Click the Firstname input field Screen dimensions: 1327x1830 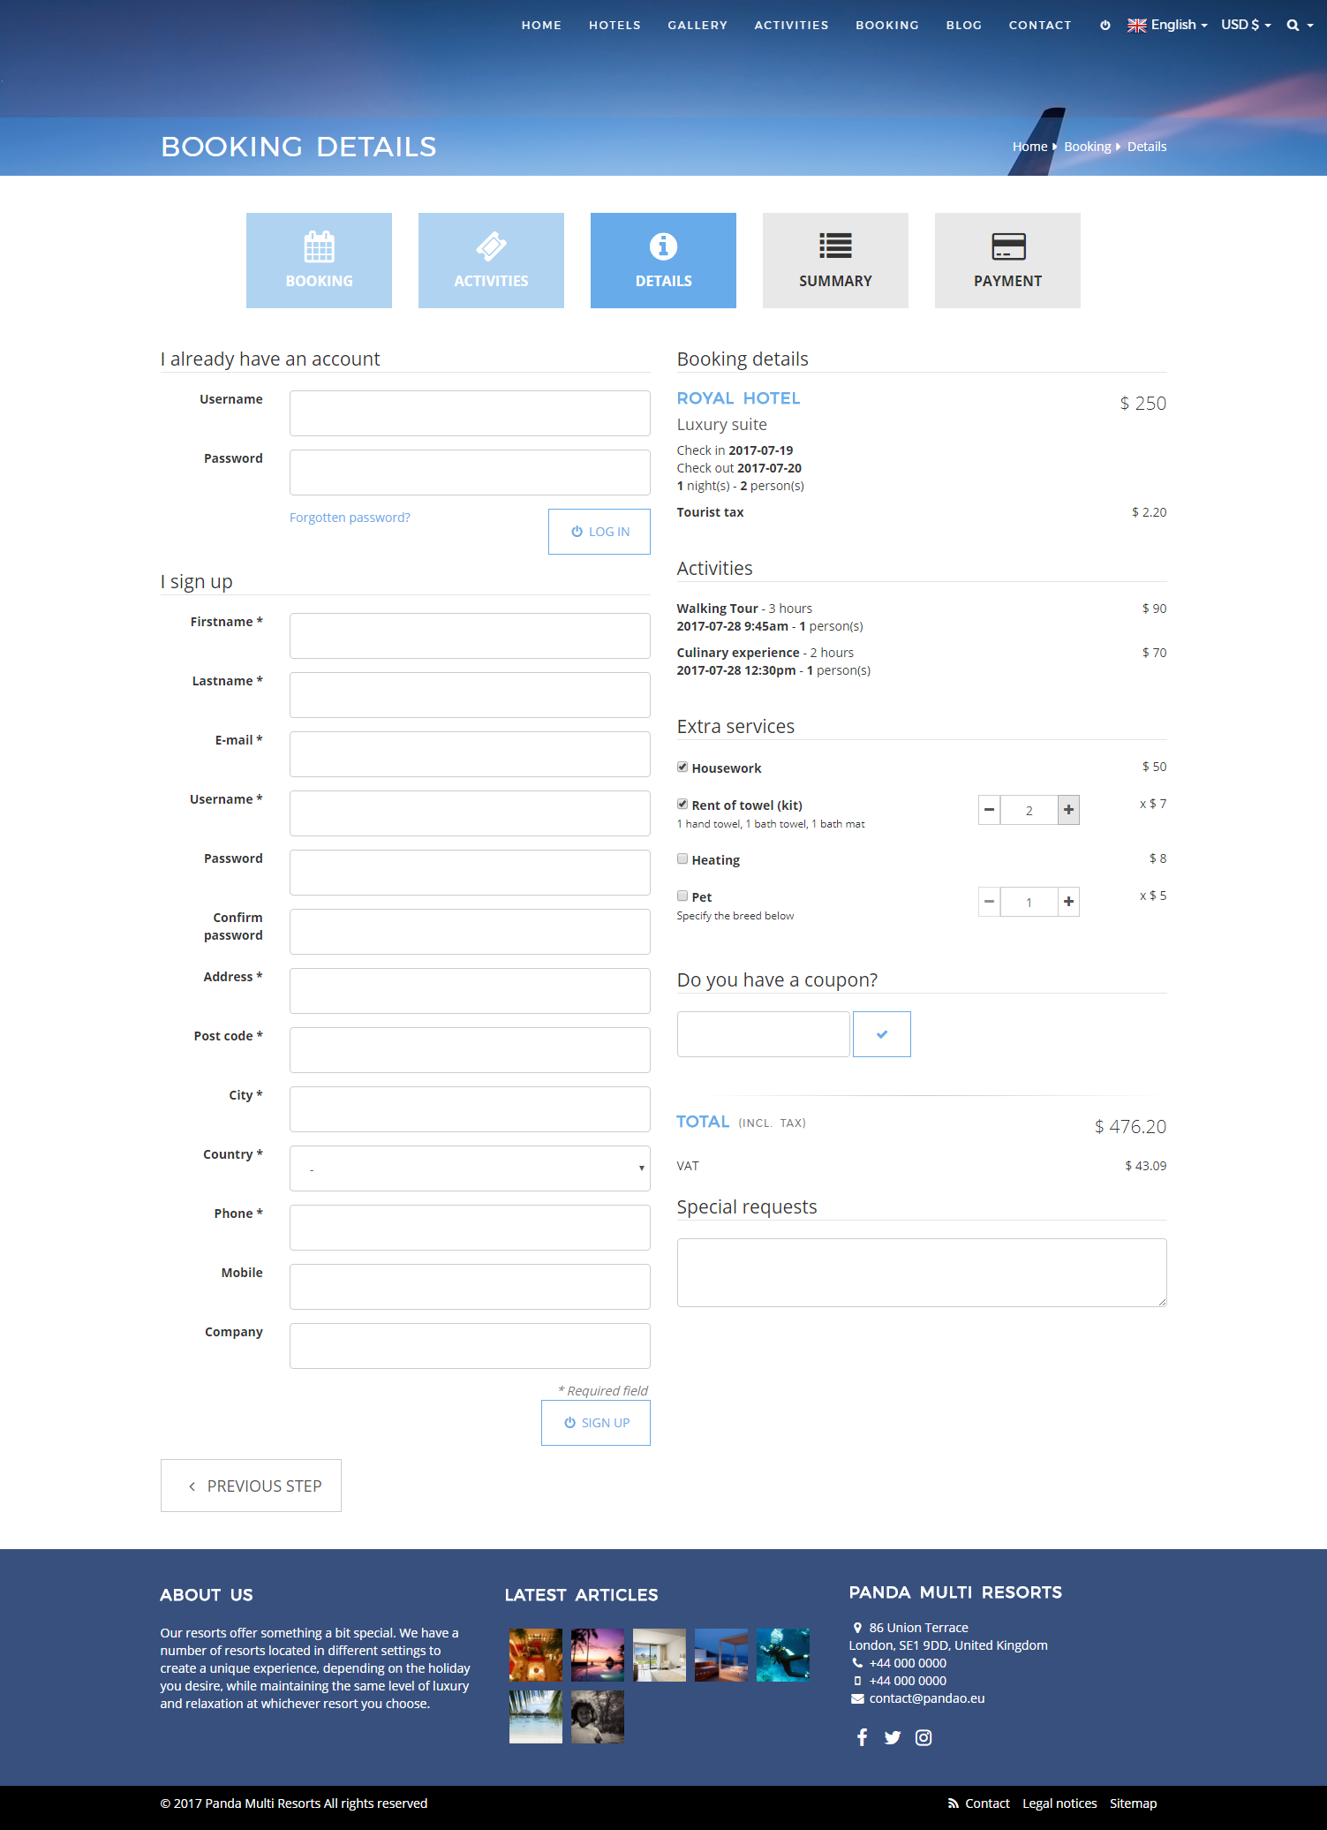470,636
